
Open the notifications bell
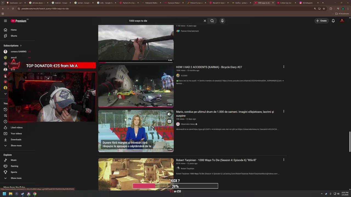click(333, 21)
